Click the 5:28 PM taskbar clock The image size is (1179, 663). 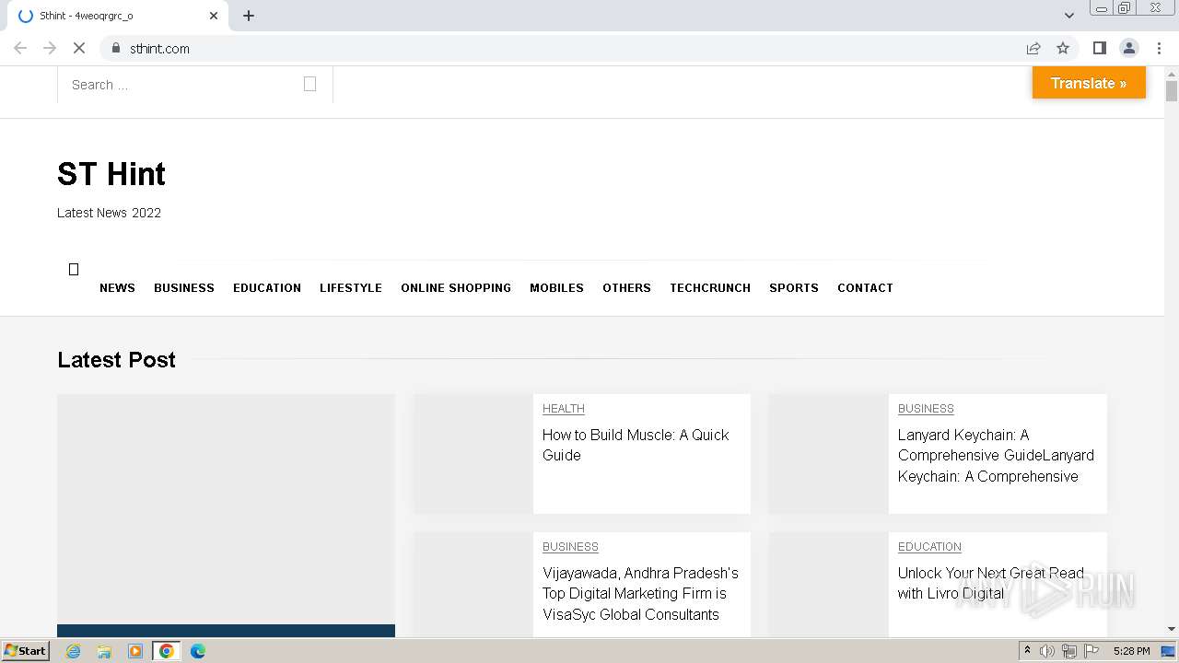(1131, 651)
